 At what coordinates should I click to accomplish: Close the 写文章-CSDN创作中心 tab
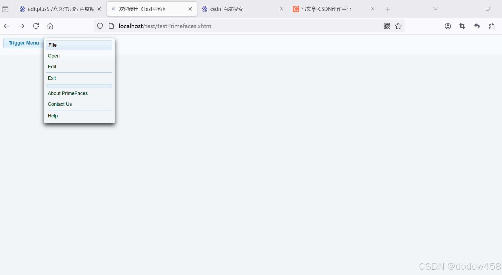(373, 9)
